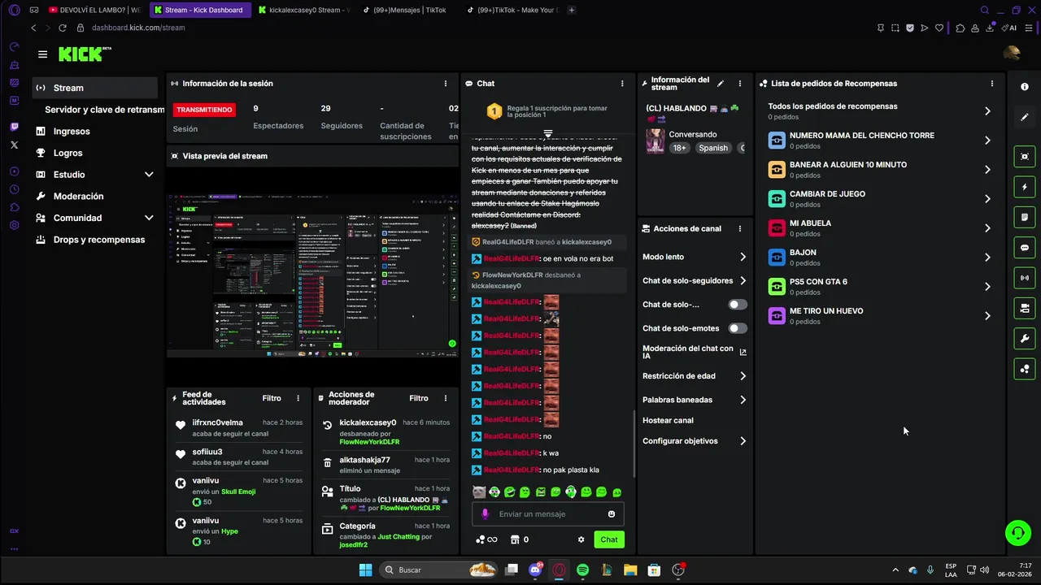The height and width of the screenshot is (585, 1041).
Task: Edit stream info with the pencil icon
Action: (x=721, y=84)
